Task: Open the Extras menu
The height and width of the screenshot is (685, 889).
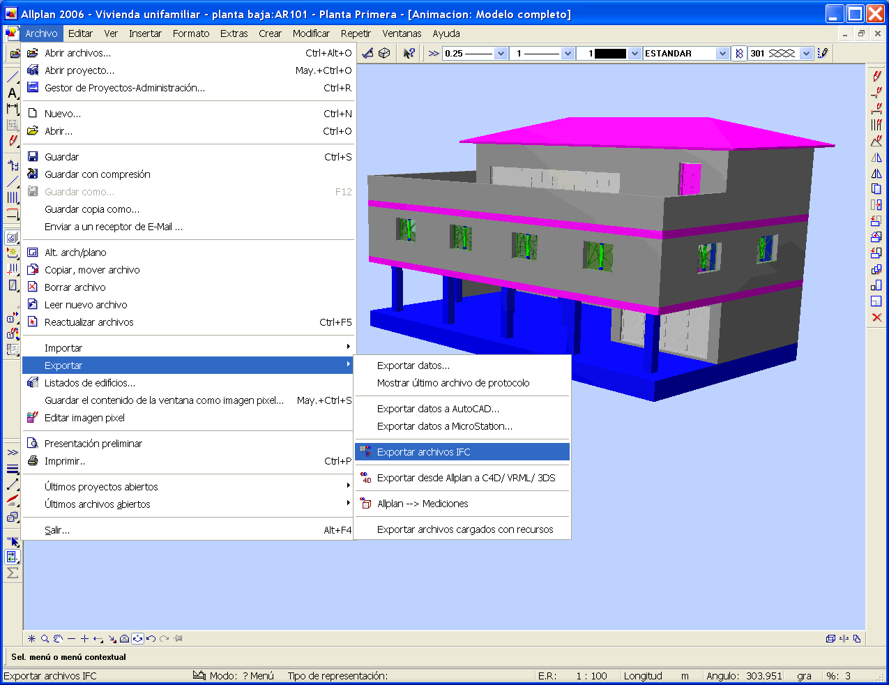Action: [x=234, y=33]
